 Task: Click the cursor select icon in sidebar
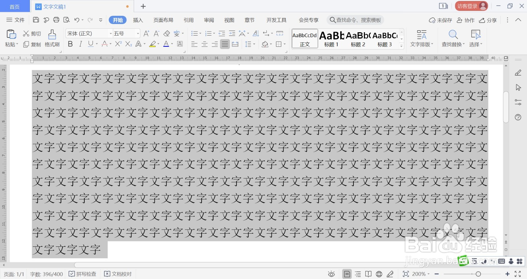click(518, 88)
